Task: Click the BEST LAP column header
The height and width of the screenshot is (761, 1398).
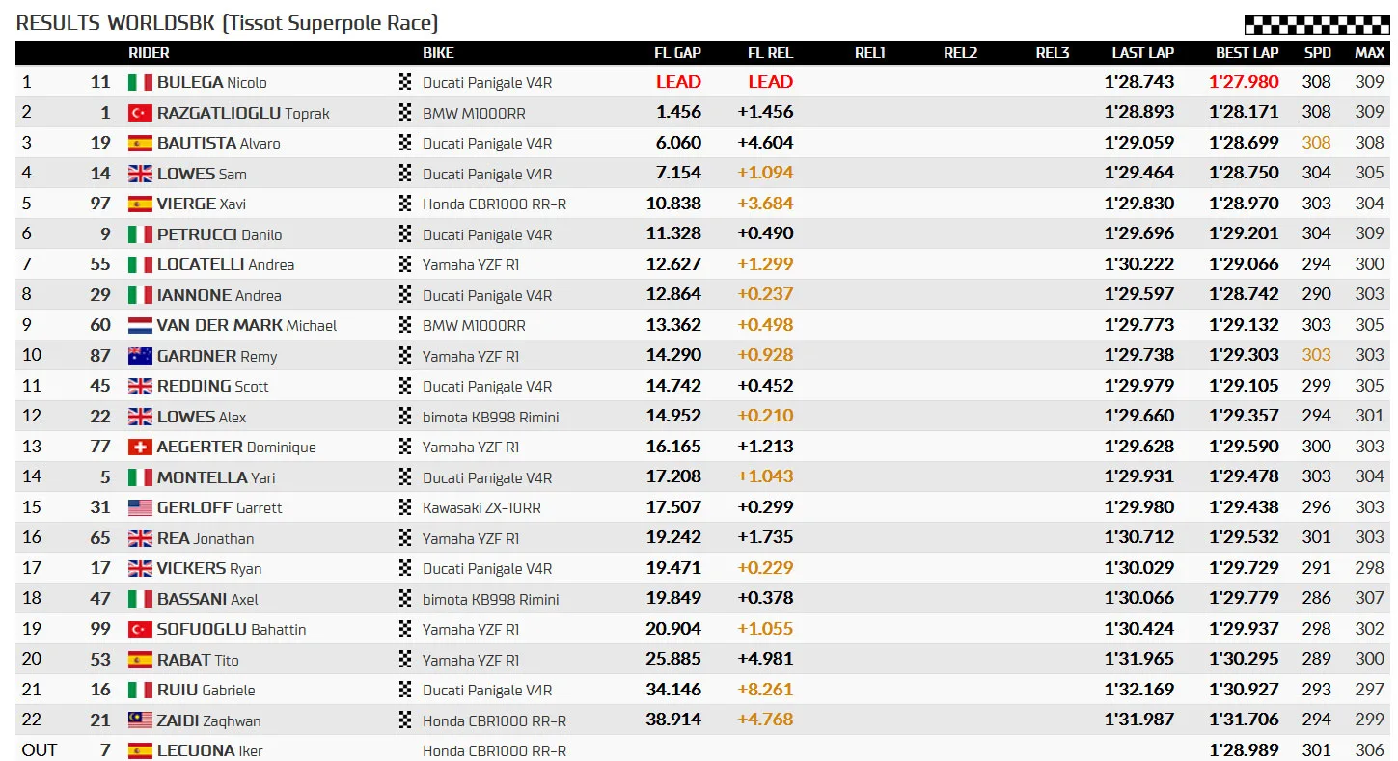Action: tap(1247, 53)
